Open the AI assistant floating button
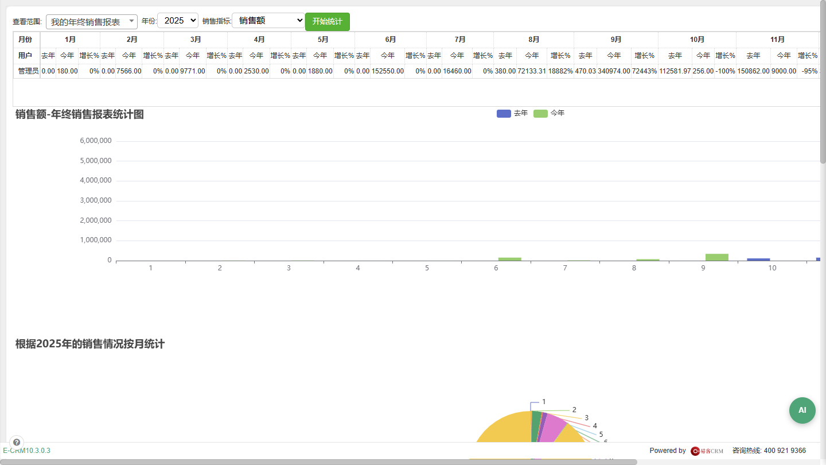Screen dimensions: 826x465 point(802,410)
